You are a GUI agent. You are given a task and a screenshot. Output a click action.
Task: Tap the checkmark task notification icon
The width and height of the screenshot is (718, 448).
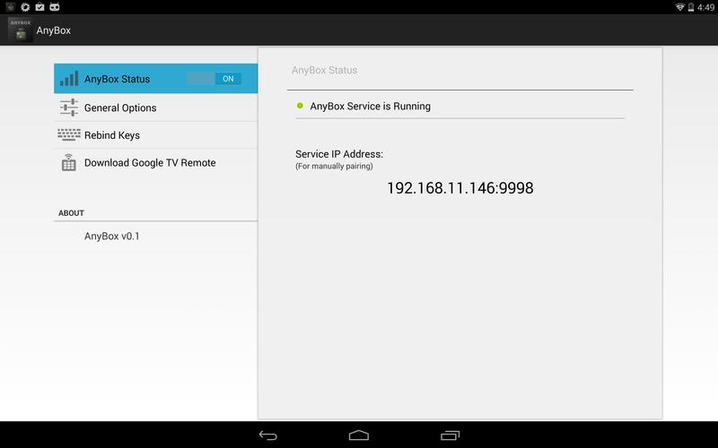click(39, 7)
